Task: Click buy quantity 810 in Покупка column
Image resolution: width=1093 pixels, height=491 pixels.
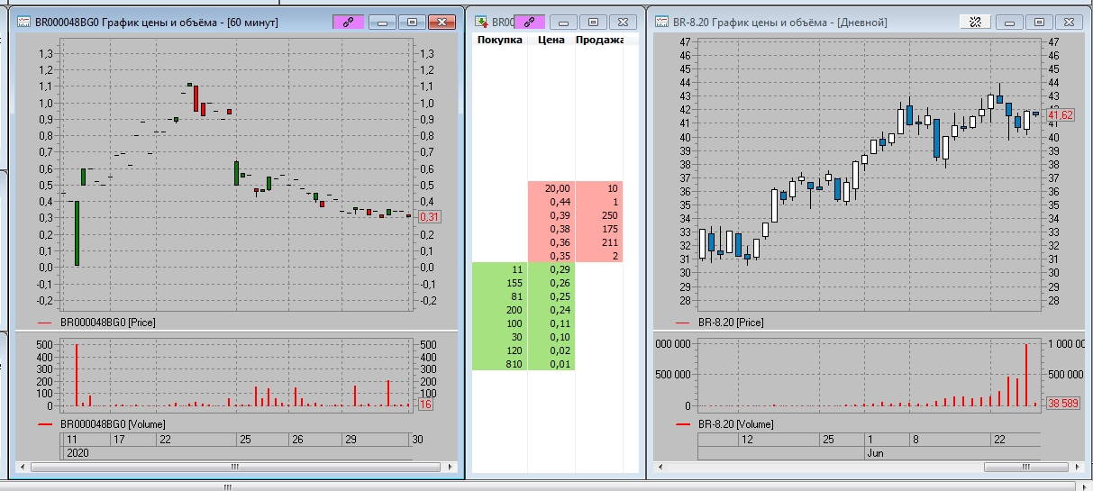Action: click(500, 364)
